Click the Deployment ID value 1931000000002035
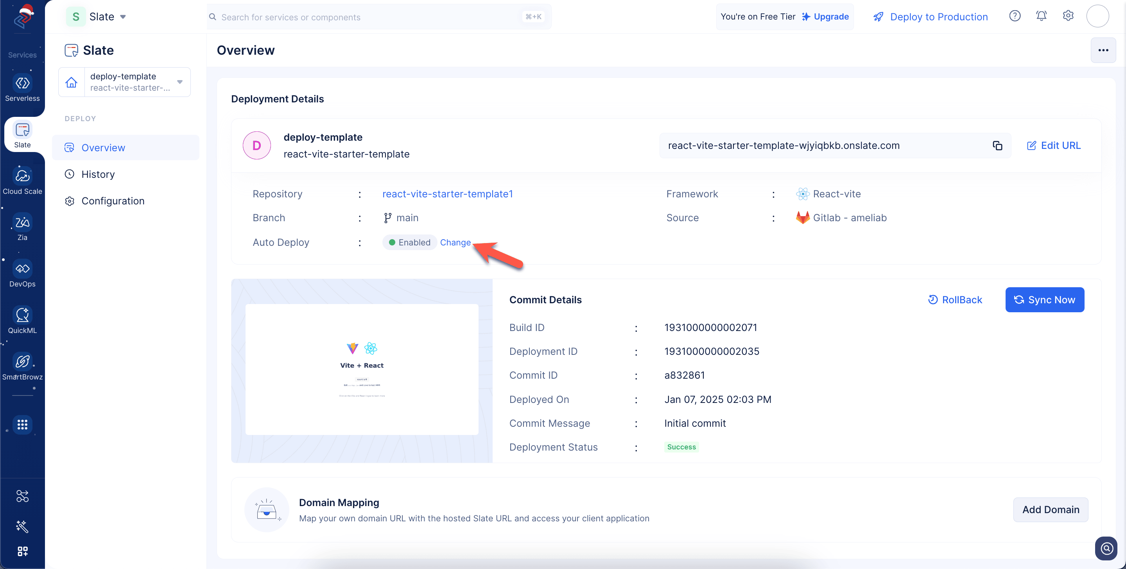 coord(712,352)
